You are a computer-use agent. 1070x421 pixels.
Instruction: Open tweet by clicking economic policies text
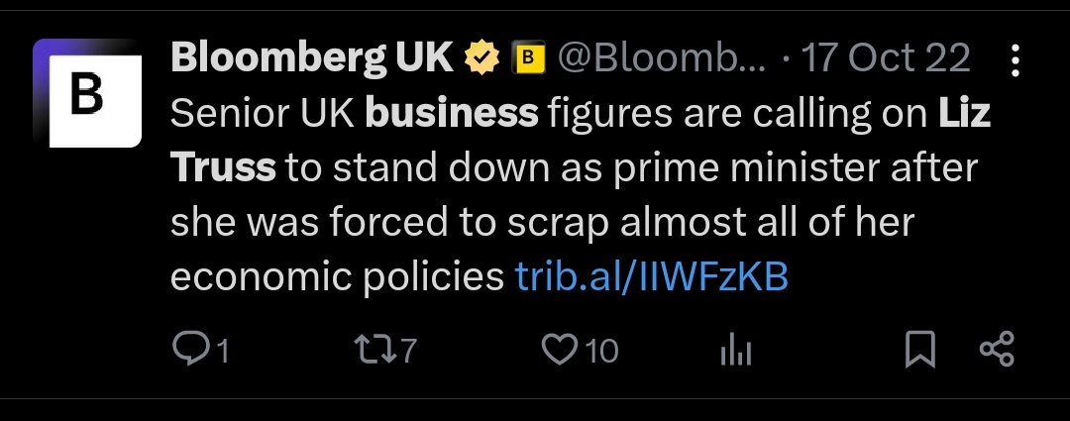pos(337,276)
